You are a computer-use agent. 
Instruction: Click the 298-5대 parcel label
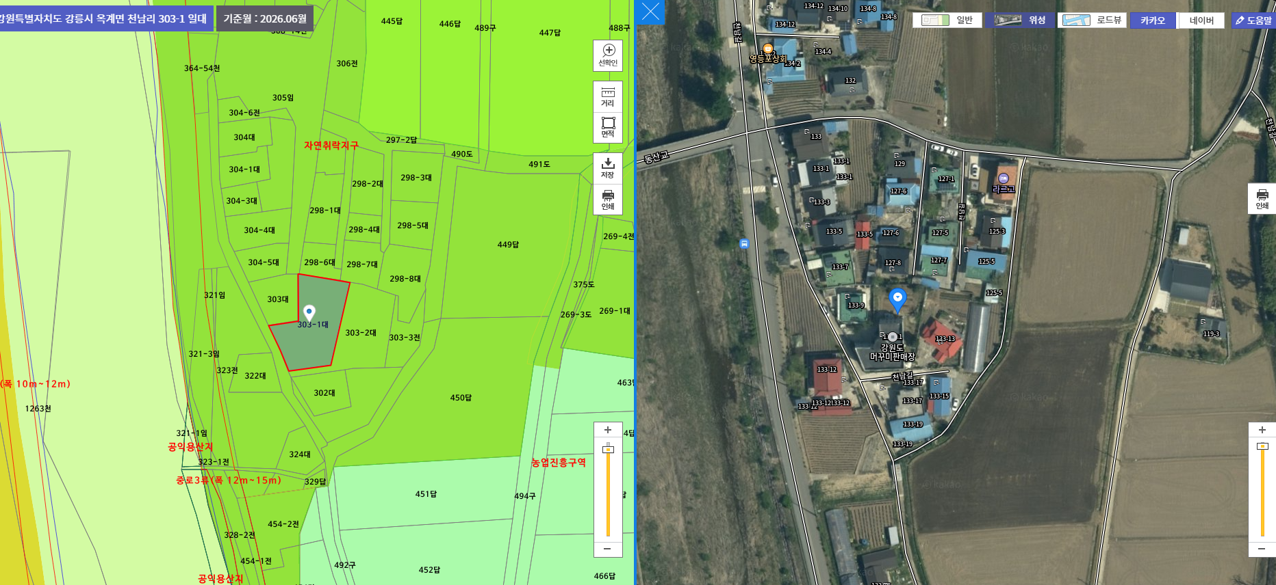pyautogui.click(x=413, y=226)
